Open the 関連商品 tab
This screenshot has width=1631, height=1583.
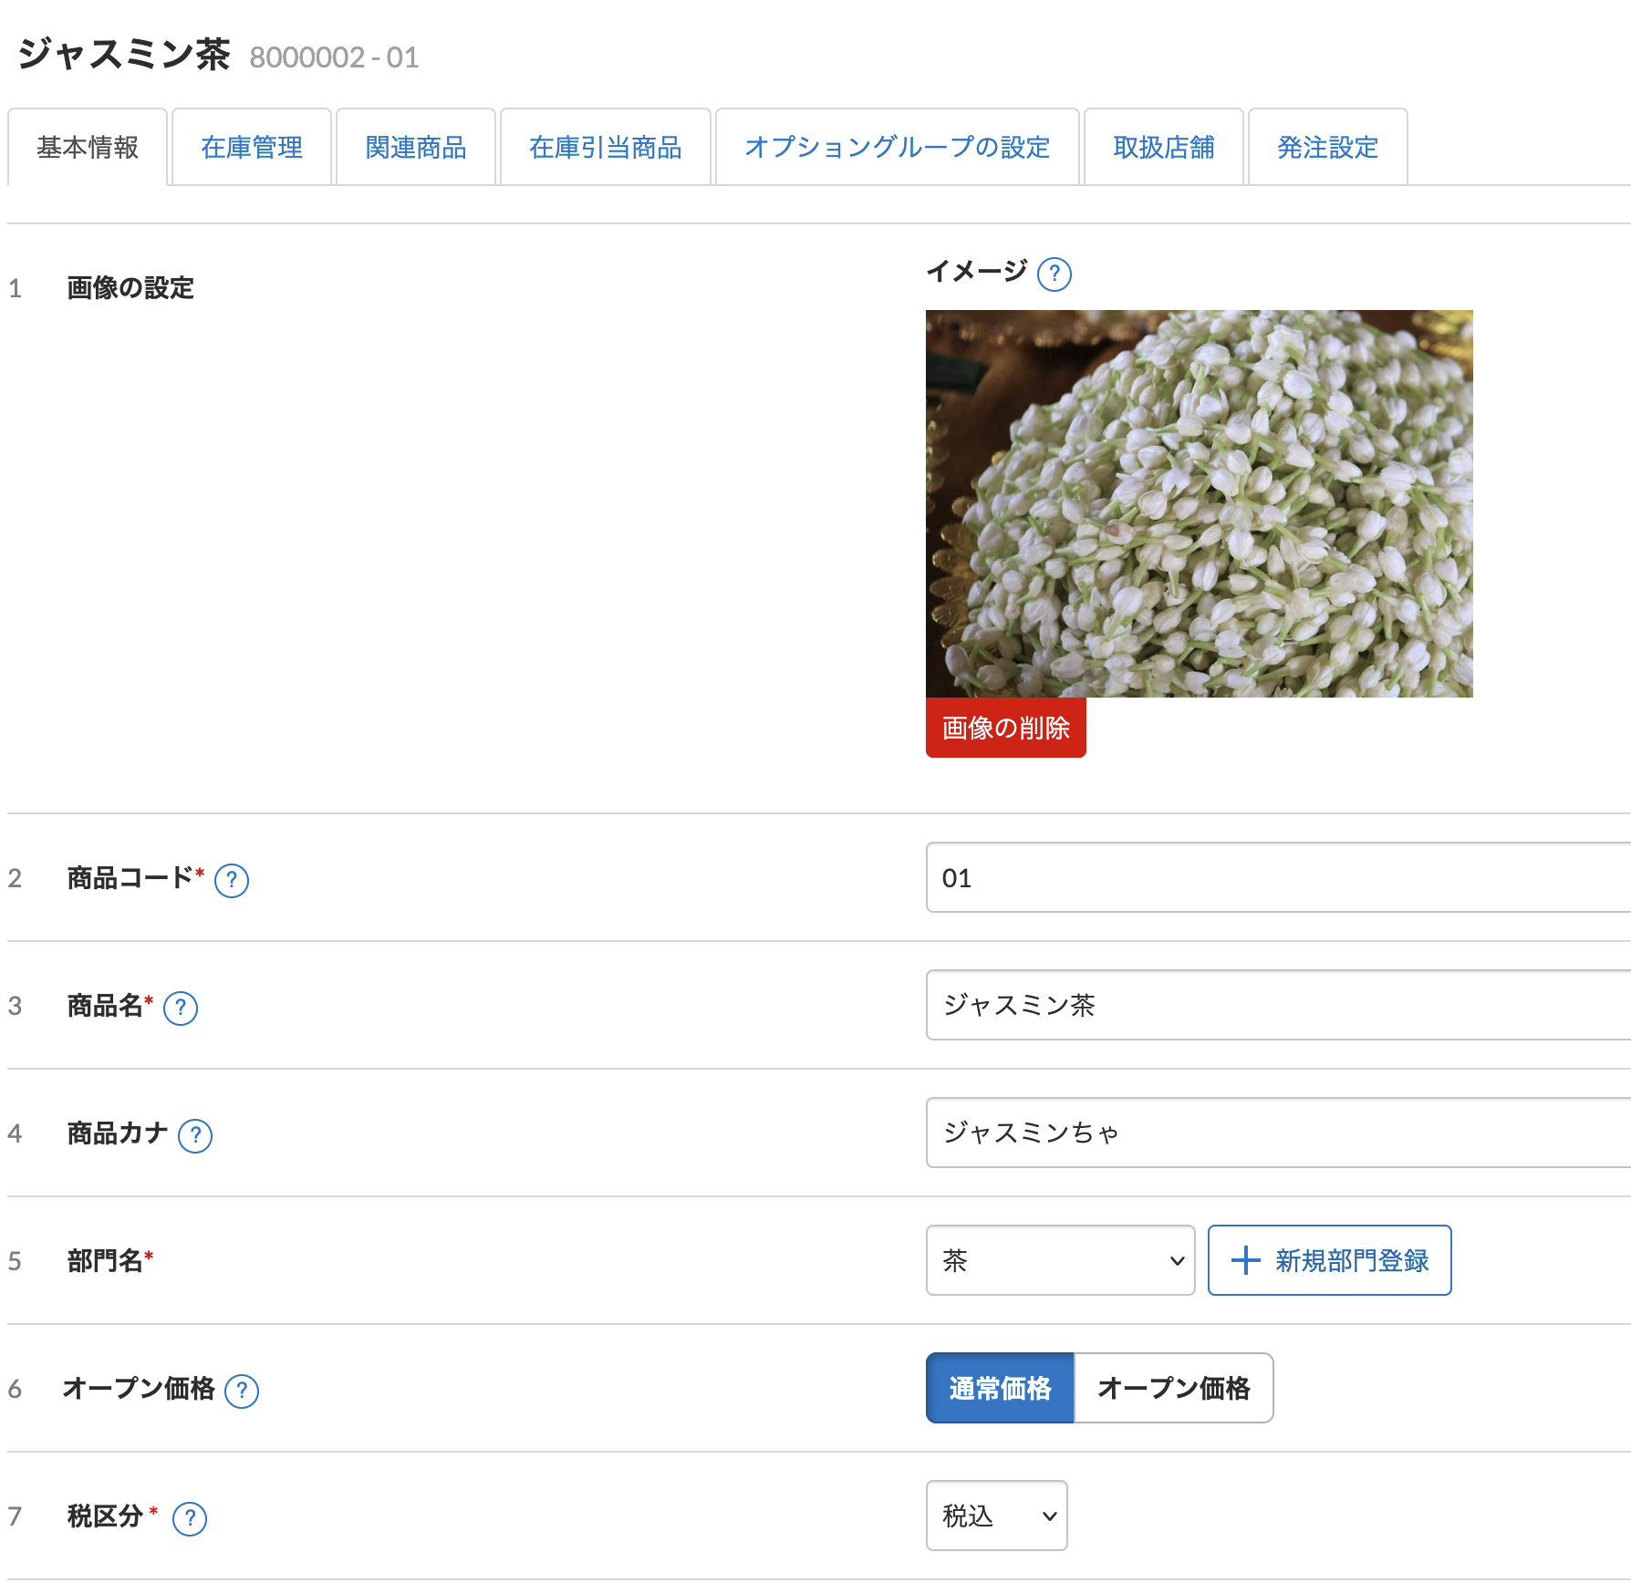(x=416, y=147)
